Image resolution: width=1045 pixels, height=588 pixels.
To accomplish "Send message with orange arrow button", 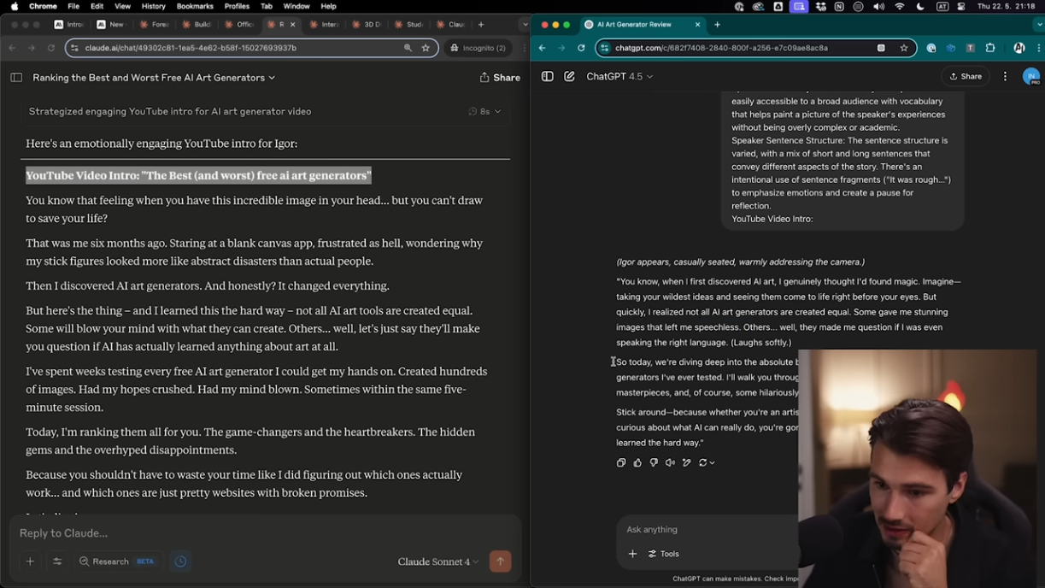I will pyautogui.click(x=501, y=562).
